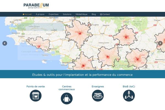The height and width of the screenshot is (110, 165).
Task: Open the À propos menu item
Action: point(40,14)
